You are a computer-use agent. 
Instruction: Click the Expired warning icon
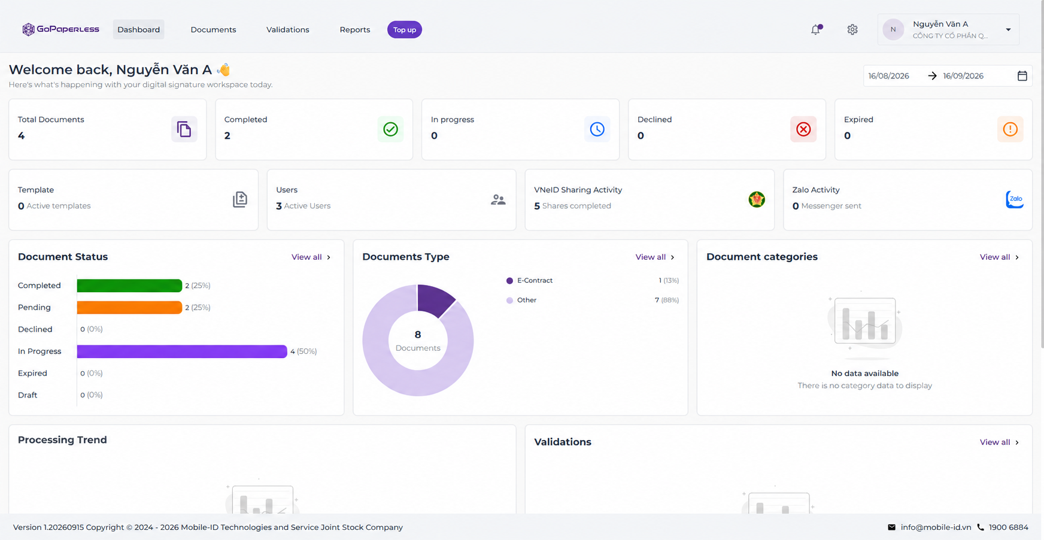(1010, 129)
